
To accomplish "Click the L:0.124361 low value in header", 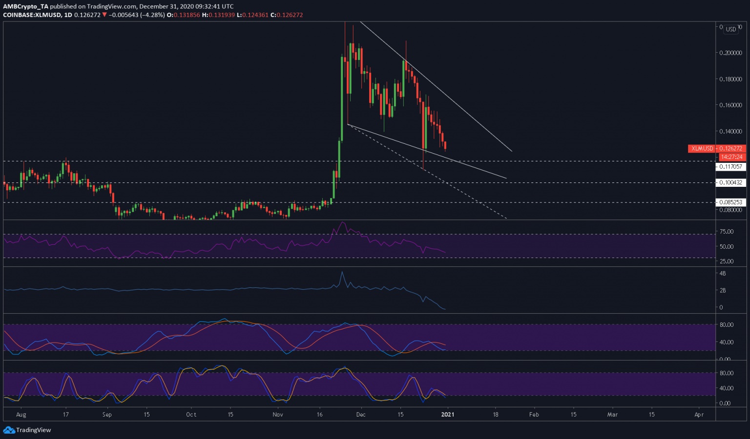I will pyautogui.click(x=252, y=15).
